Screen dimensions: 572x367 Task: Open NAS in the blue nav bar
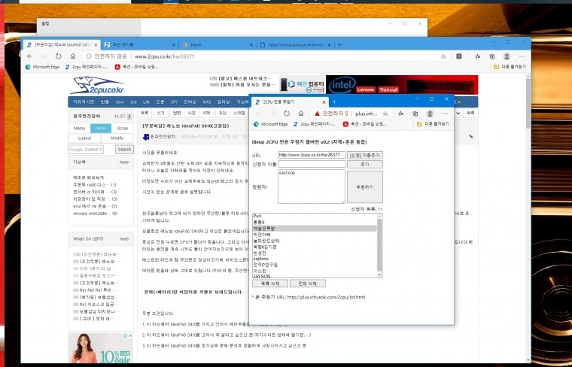tap(207, 102)
